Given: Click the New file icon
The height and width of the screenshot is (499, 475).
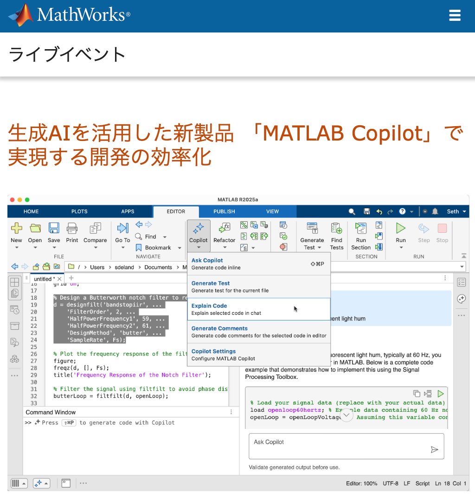Looking at the screenshot, I should [17, 228].
